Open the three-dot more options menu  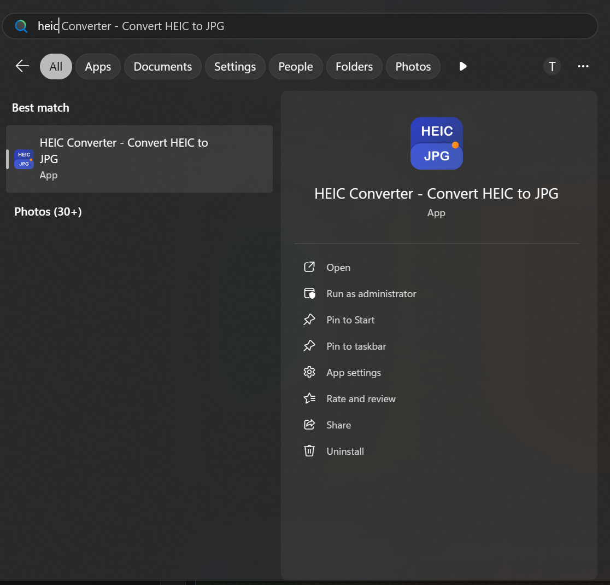pos(583,66)
